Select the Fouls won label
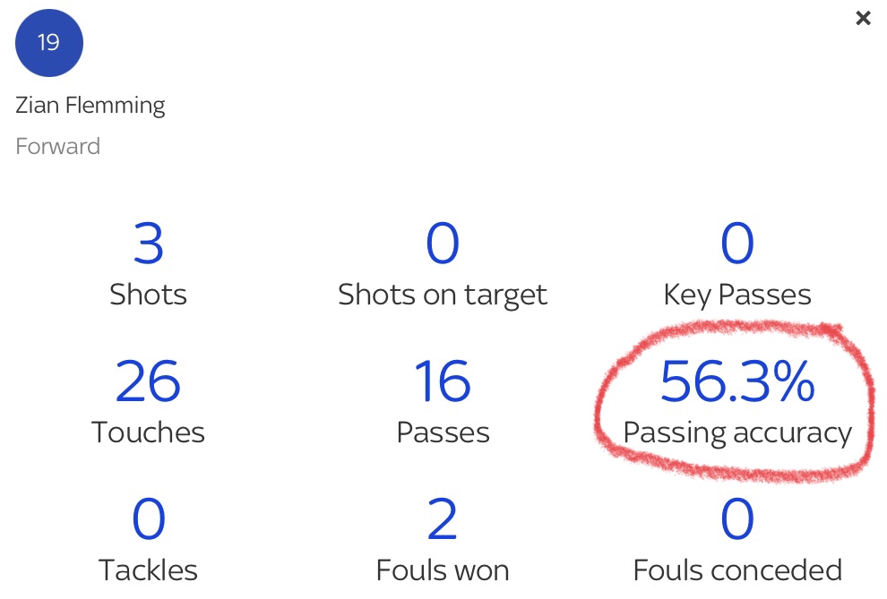 tap(443, 570)
